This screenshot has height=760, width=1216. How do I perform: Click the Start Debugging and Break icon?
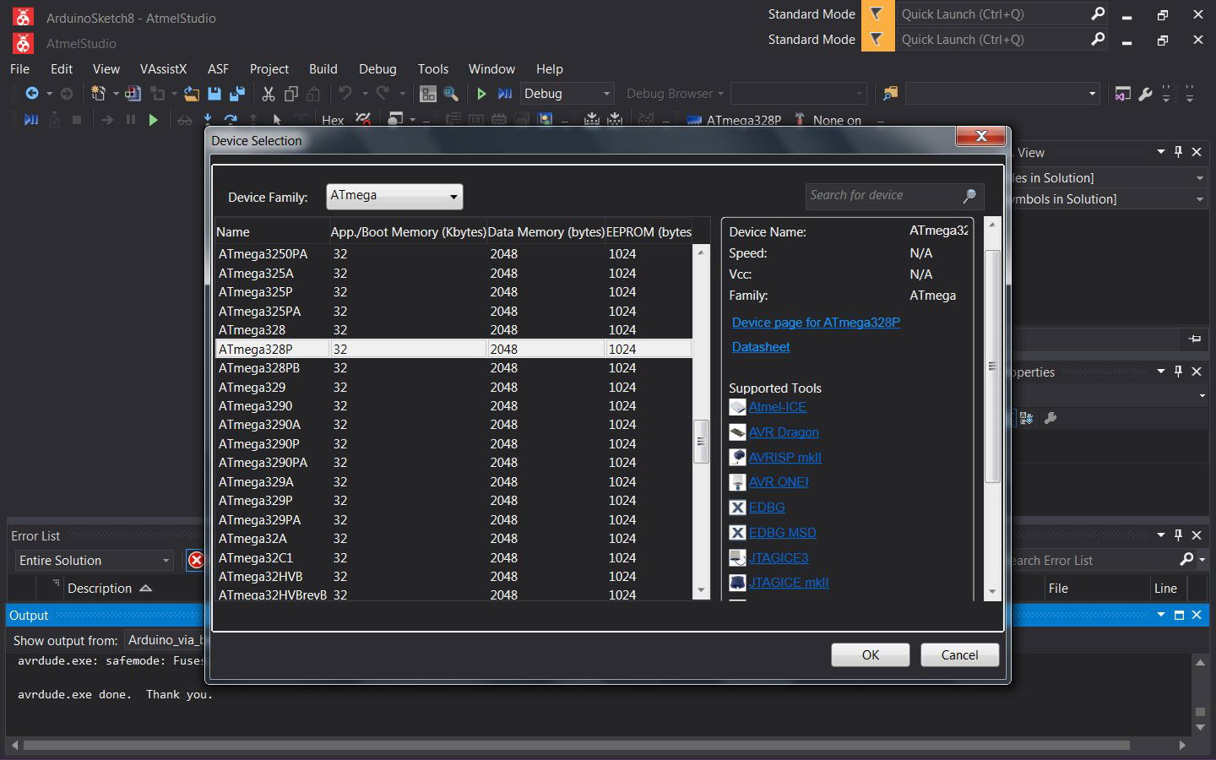click(x=505, y=94)
